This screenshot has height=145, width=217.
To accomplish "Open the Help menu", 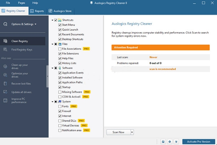I will (35, 3).
